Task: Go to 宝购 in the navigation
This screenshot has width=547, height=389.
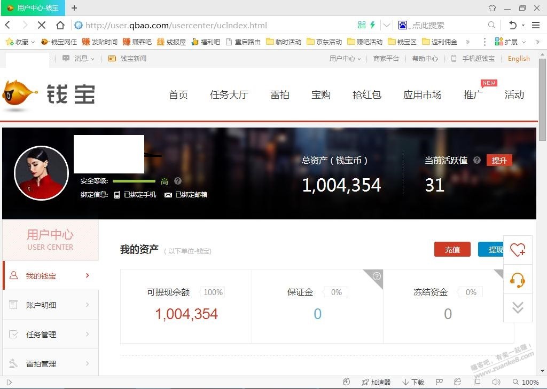Action: (321, 95)
